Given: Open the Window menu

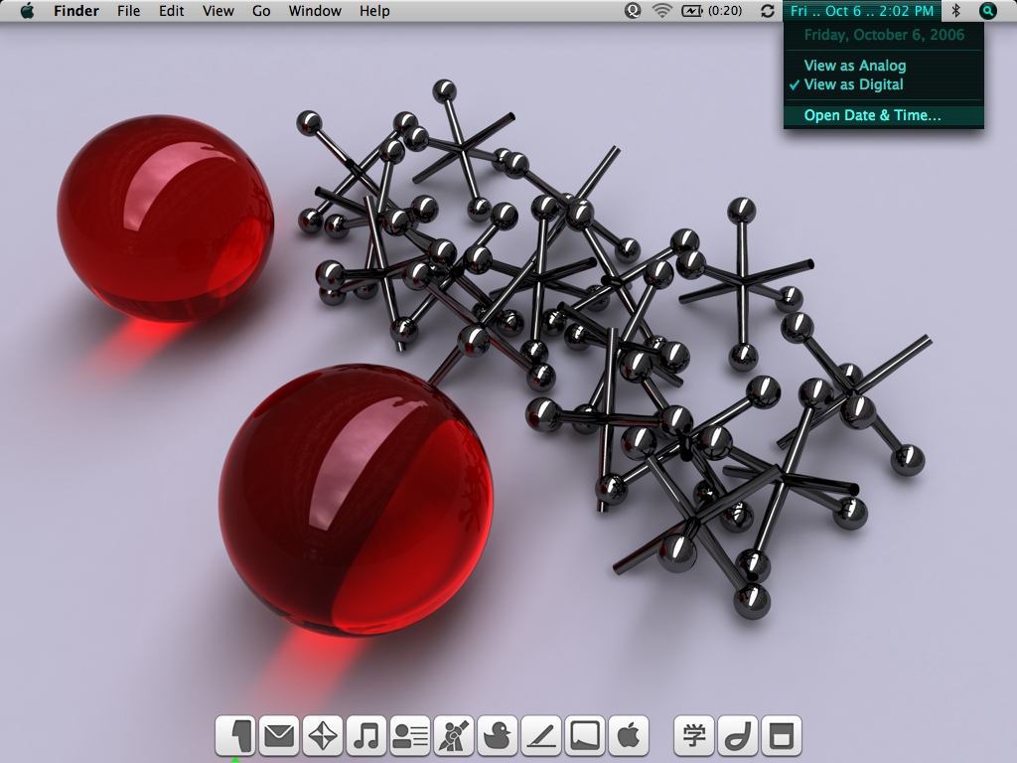Looking at the screenshot, I should tap(315, 11).
